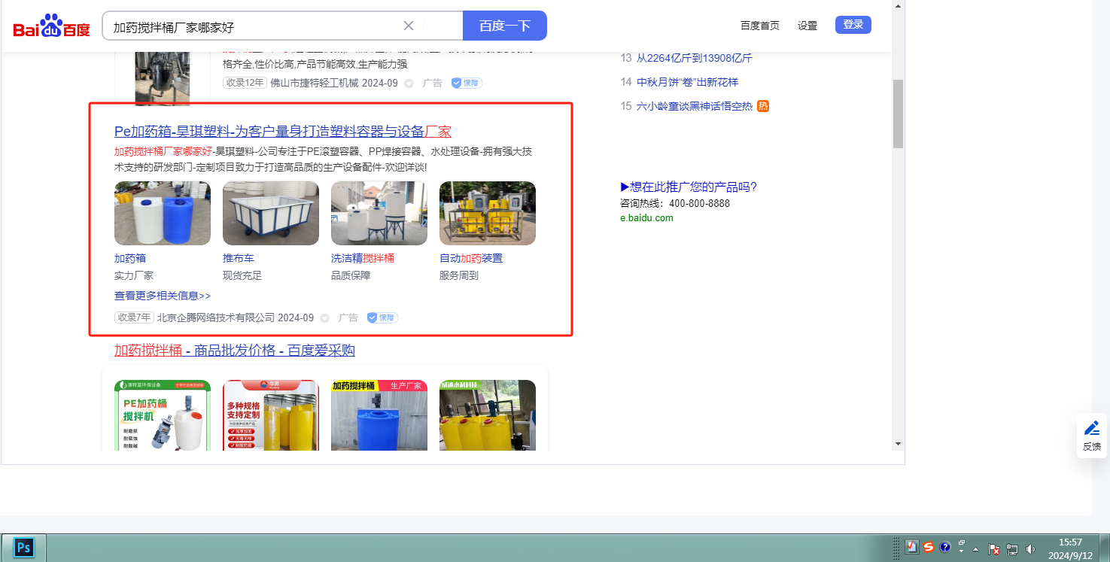Click the 广告 label of 北京企腾网络 result

348,317
